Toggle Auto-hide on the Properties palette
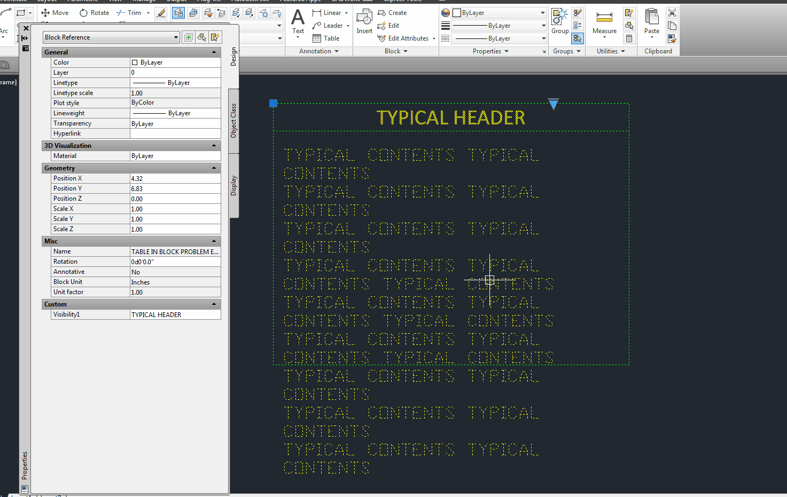The image size is (787, 497). point(25,38)
